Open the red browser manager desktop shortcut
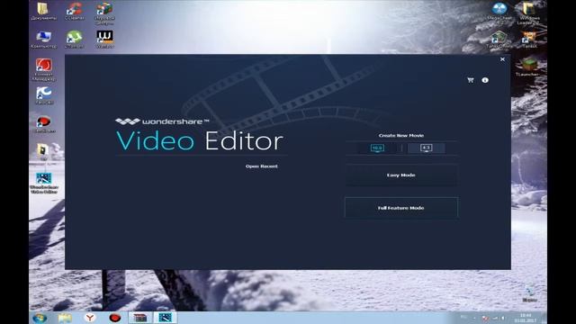This screenshot has height=324, width=576. [x=44, y=69]
